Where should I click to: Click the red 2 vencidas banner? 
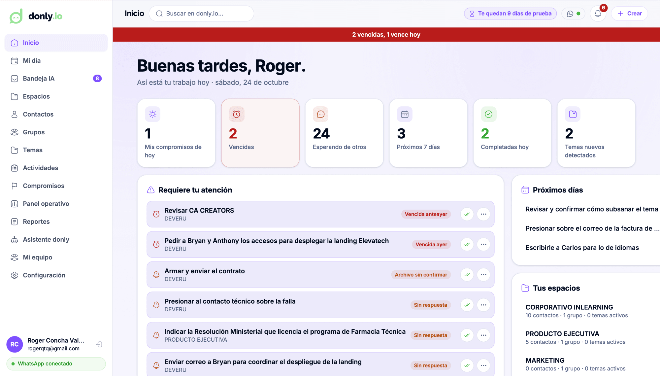point(386,35)
